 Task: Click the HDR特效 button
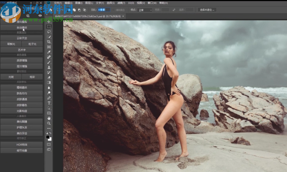22,145
